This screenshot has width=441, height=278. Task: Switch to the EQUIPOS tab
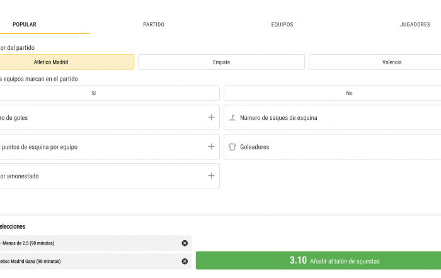coord(282,25)
